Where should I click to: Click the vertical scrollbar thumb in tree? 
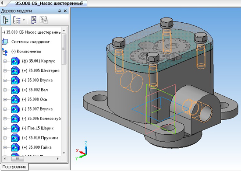tap(64, 49)
